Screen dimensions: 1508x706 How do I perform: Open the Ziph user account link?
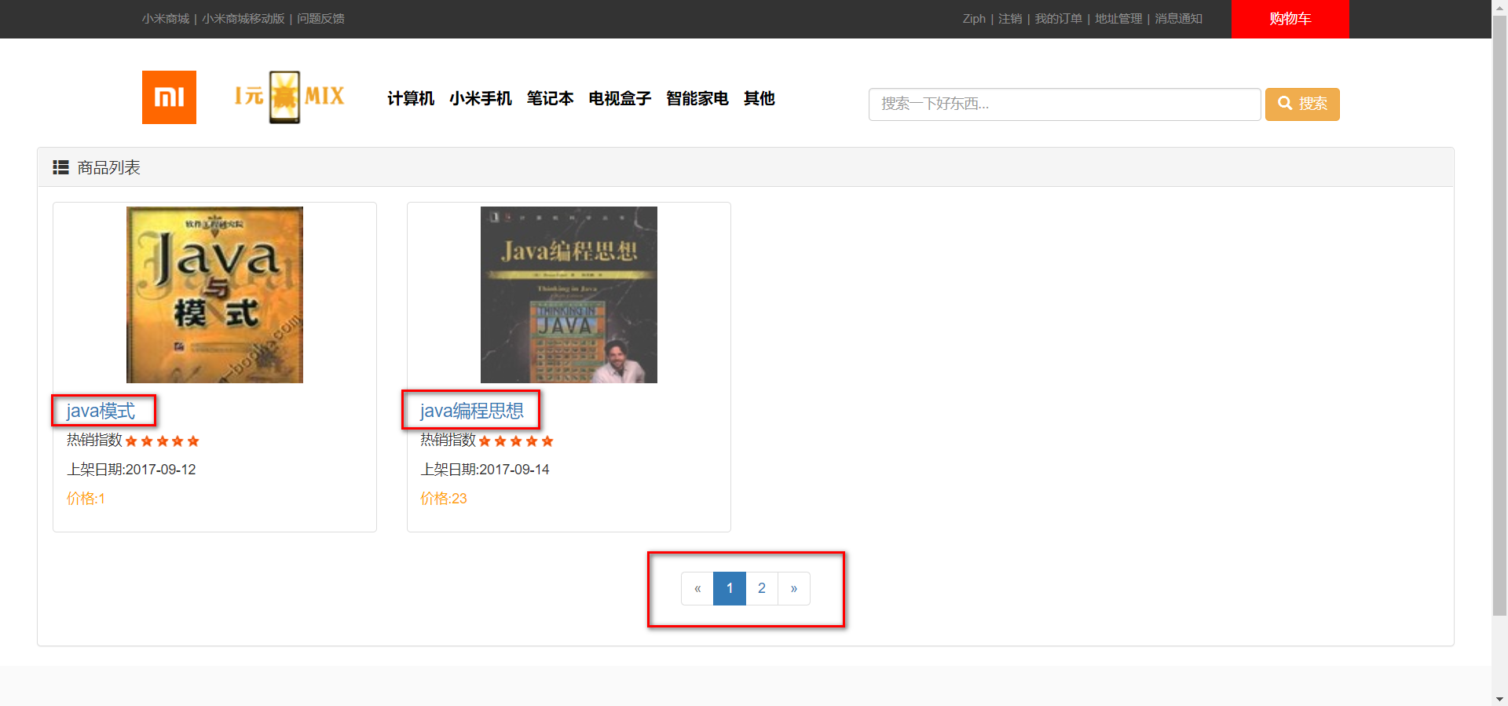point(974,19)
